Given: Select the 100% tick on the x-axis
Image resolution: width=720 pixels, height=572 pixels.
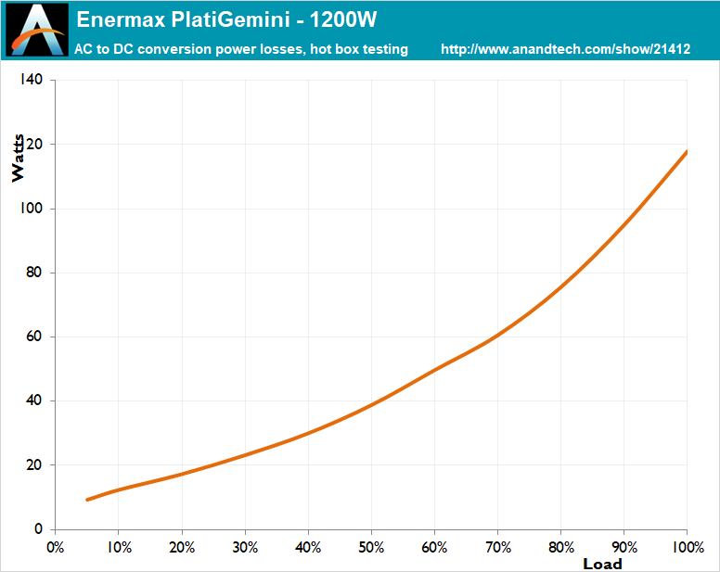Looking at the screenshot, I should (688, 547).
